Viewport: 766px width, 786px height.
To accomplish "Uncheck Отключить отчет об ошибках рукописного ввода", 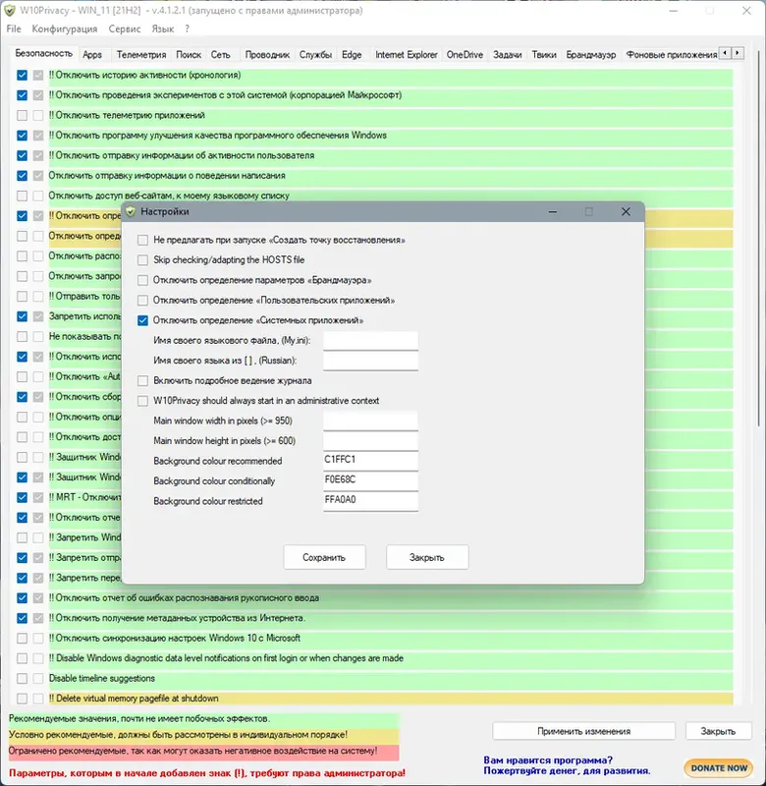I will (22, 598).
